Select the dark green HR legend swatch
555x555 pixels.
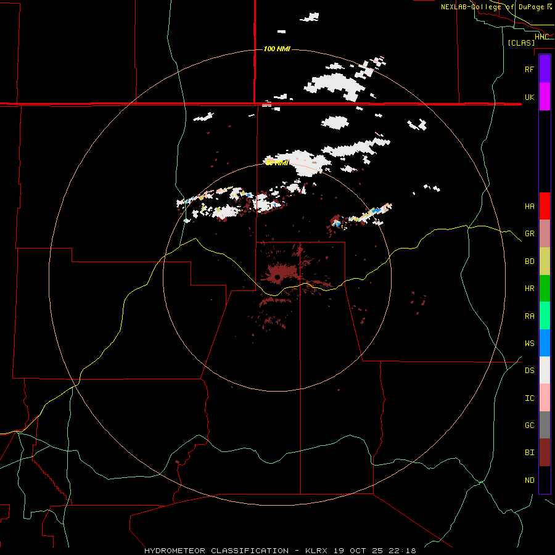pos(545,289)
